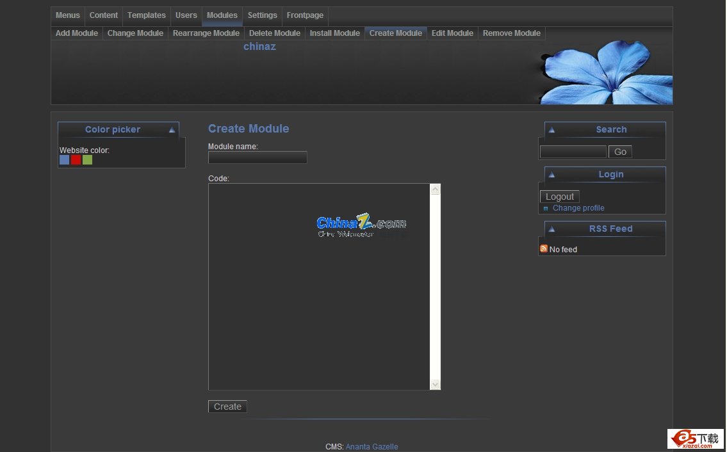The width and height of the screenshot is (727, 452).
Task: Click the Logout button
Action: point(559,197)
